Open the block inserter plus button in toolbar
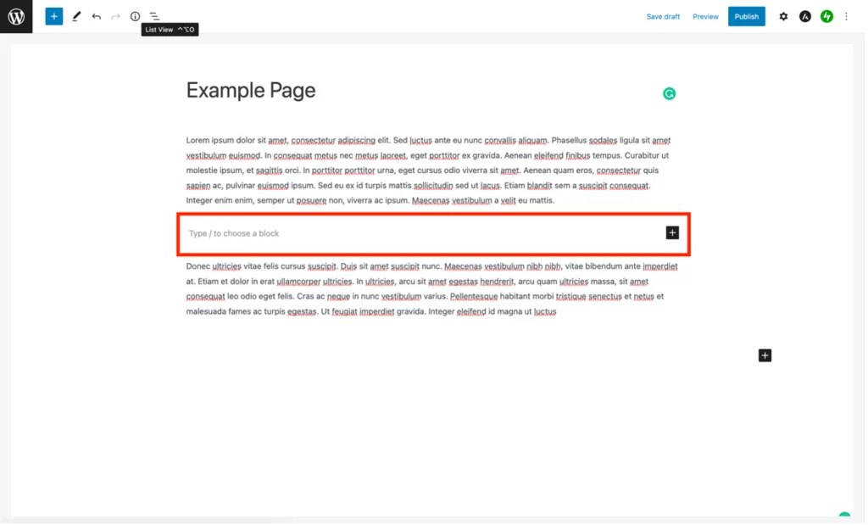Viewport: 868px width, 525px height. pos(53,16)
